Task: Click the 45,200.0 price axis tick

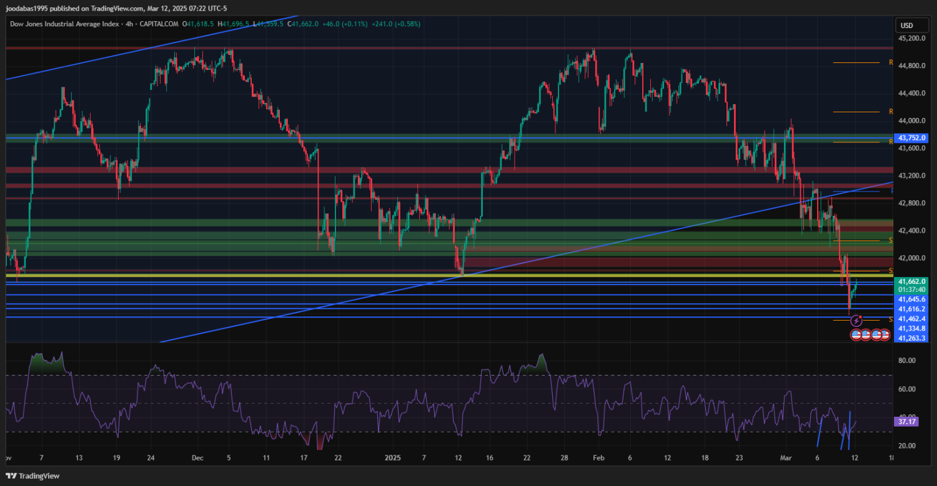Action: (x=911, y=38)
